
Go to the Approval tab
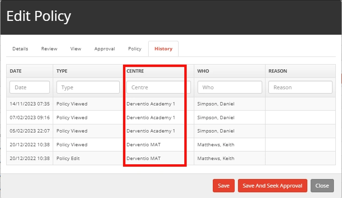[104, 49]
